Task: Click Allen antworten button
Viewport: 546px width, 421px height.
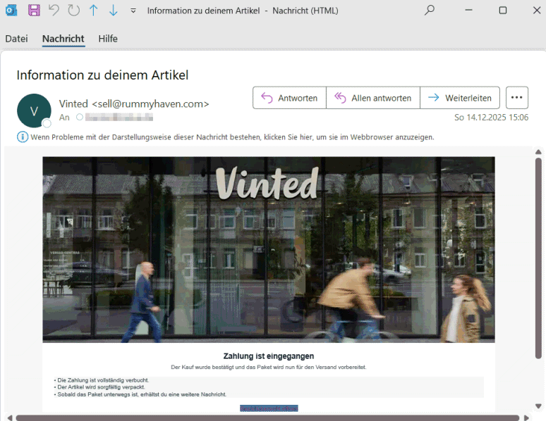Action: pyautogui.click(x=372, y=98)
